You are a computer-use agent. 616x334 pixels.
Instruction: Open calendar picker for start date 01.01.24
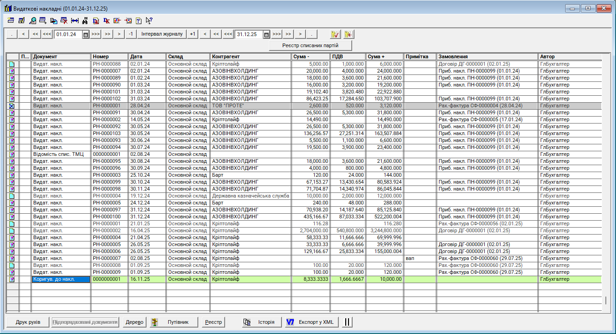pyautogui.click(x=85, y=34)
